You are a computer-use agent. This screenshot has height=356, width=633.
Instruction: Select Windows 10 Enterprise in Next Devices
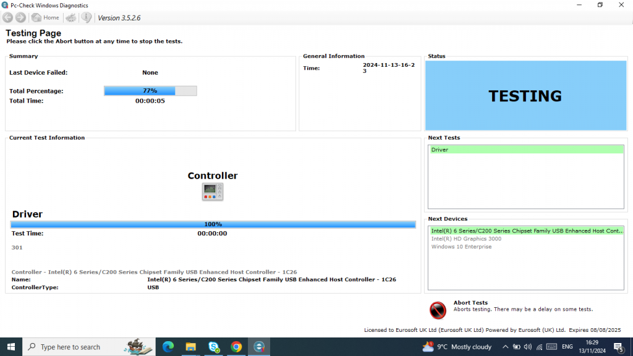point(461,247)
